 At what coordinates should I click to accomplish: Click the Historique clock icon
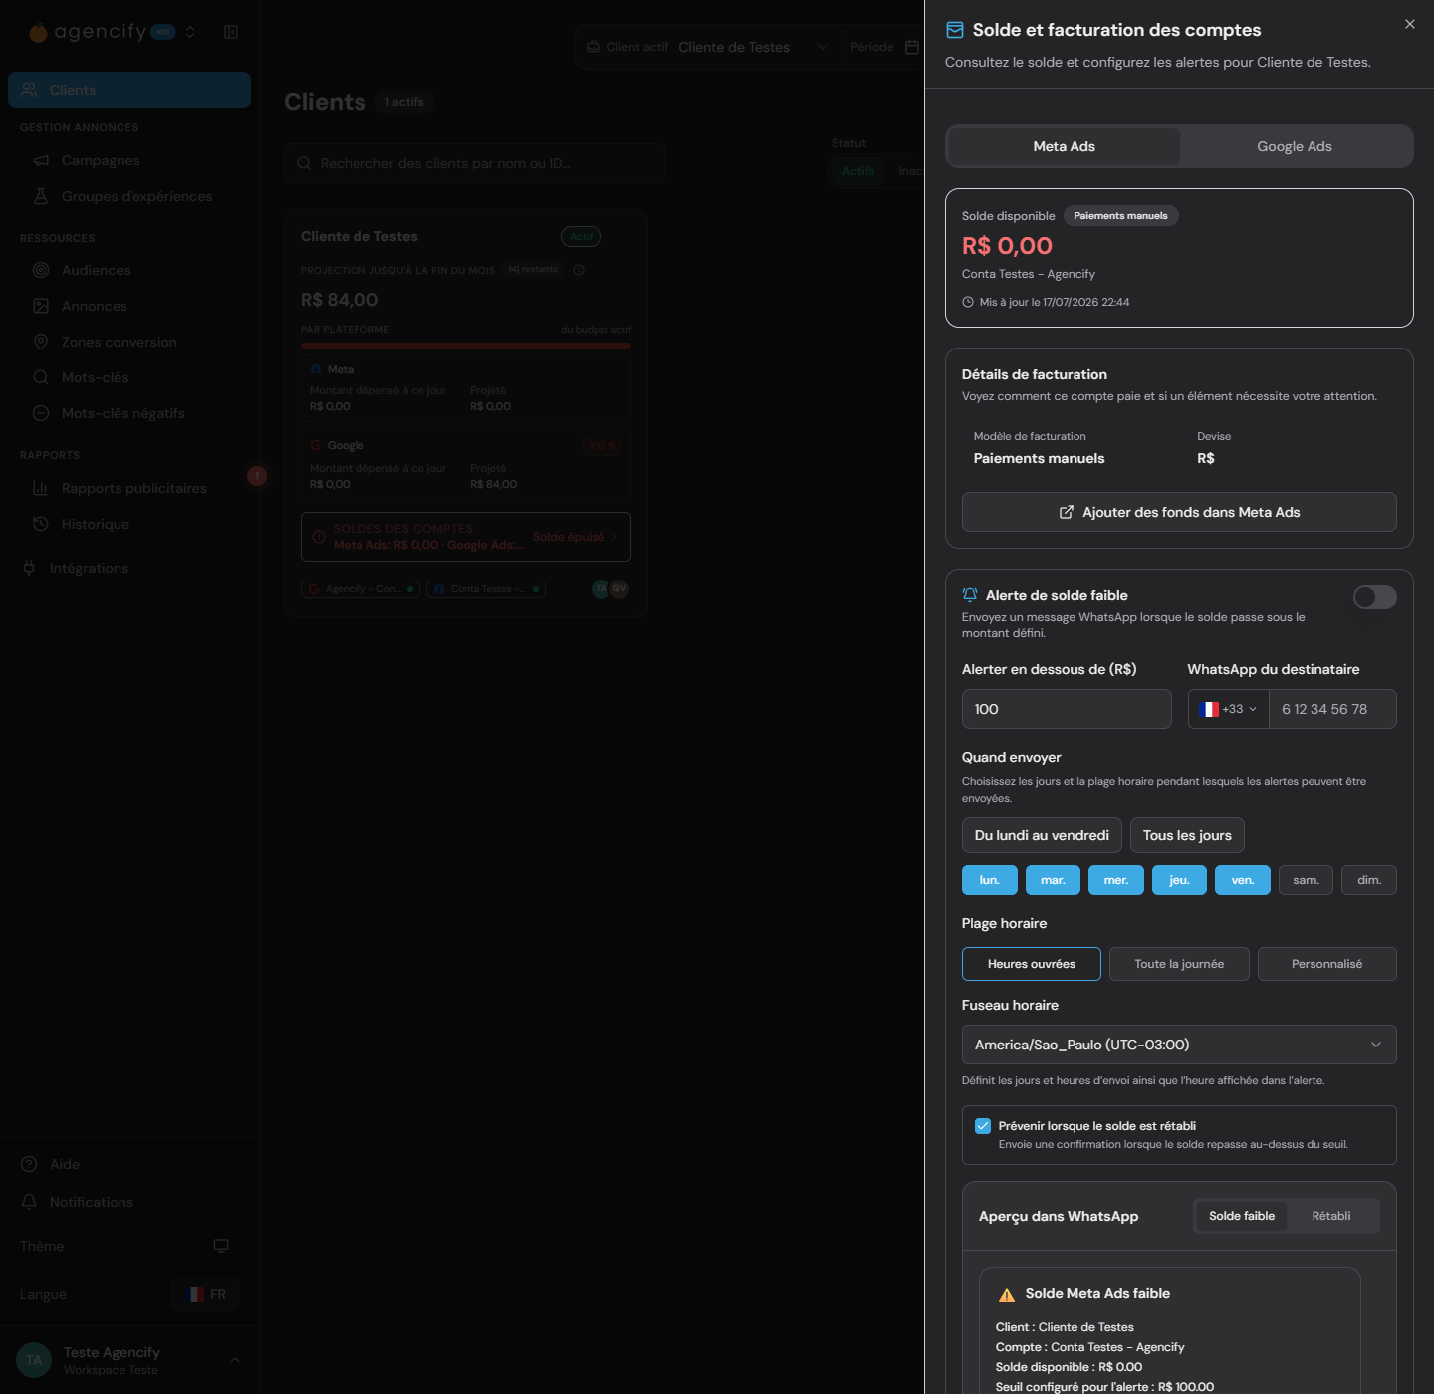click(x=41, y=524)
